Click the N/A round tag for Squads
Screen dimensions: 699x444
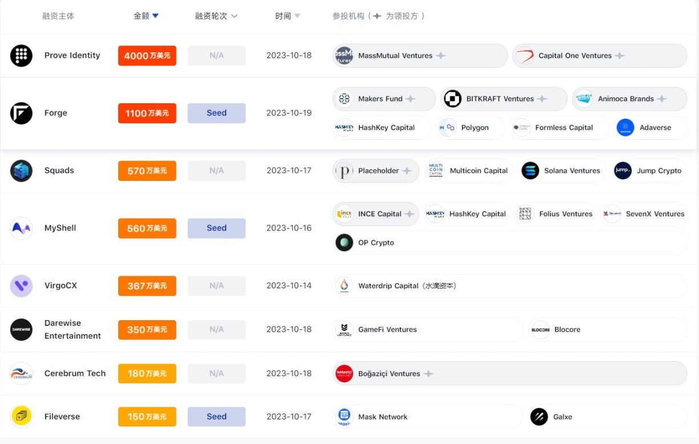click(216, 171)
